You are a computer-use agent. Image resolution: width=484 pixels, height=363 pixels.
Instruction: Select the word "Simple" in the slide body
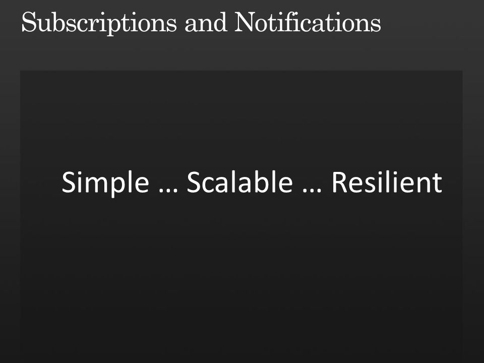(x=105, y=184)
